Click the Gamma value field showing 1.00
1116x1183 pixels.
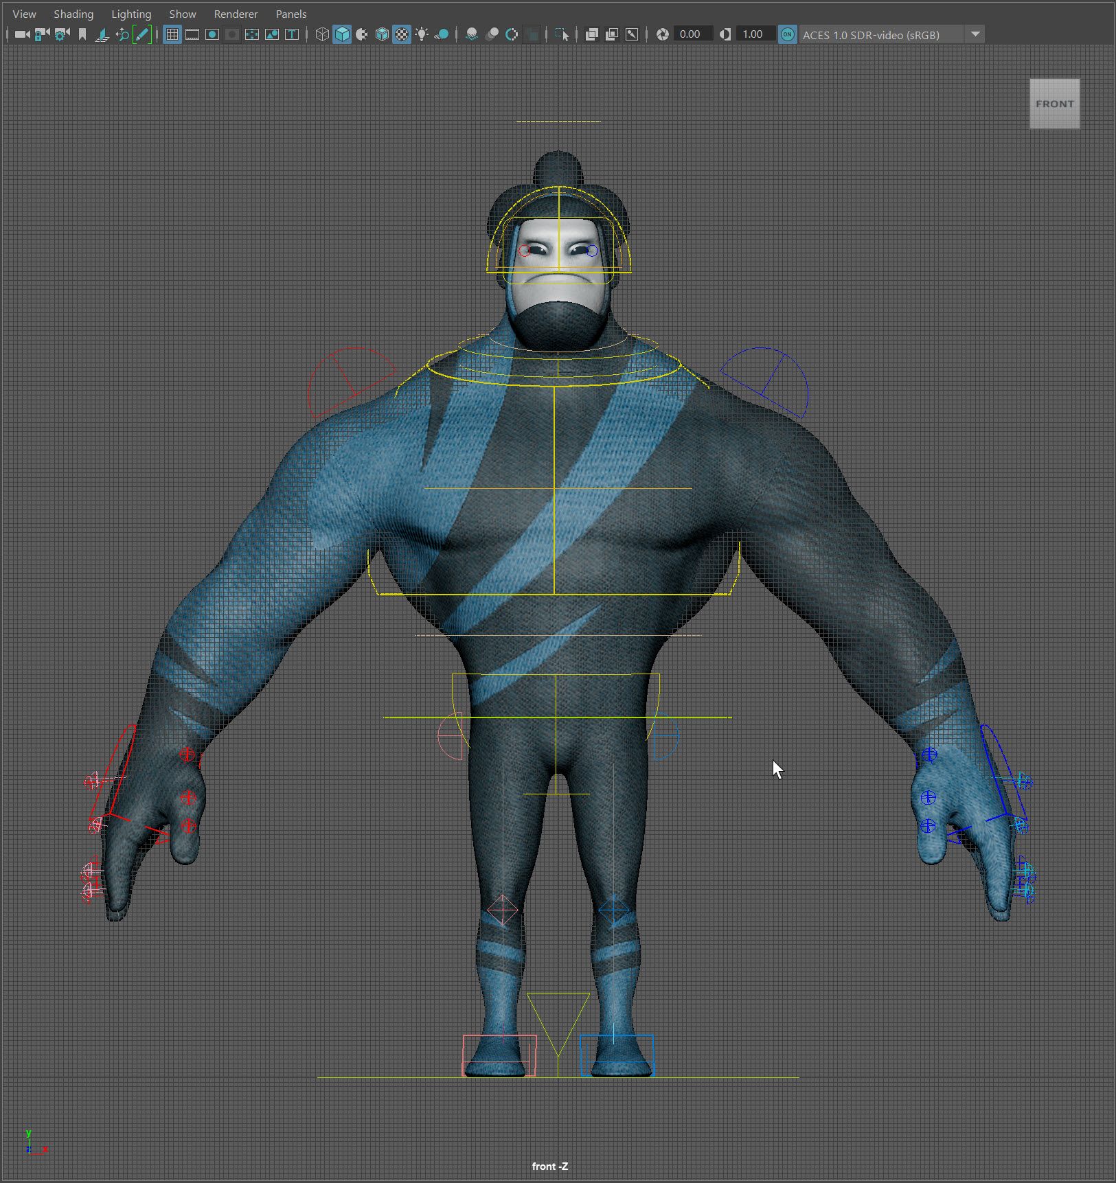pos(753,34)
